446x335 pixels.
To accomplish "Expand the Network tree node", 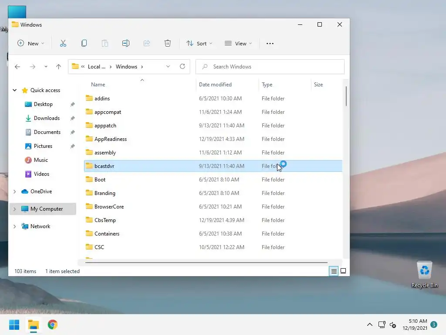I will [x=14, y=226].
